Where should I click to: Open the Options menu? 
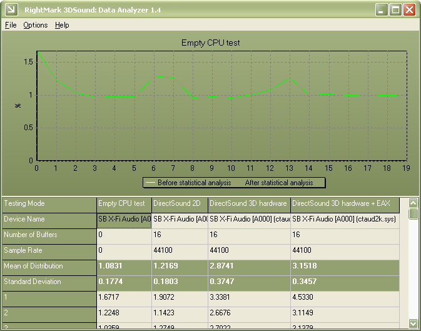36,25
